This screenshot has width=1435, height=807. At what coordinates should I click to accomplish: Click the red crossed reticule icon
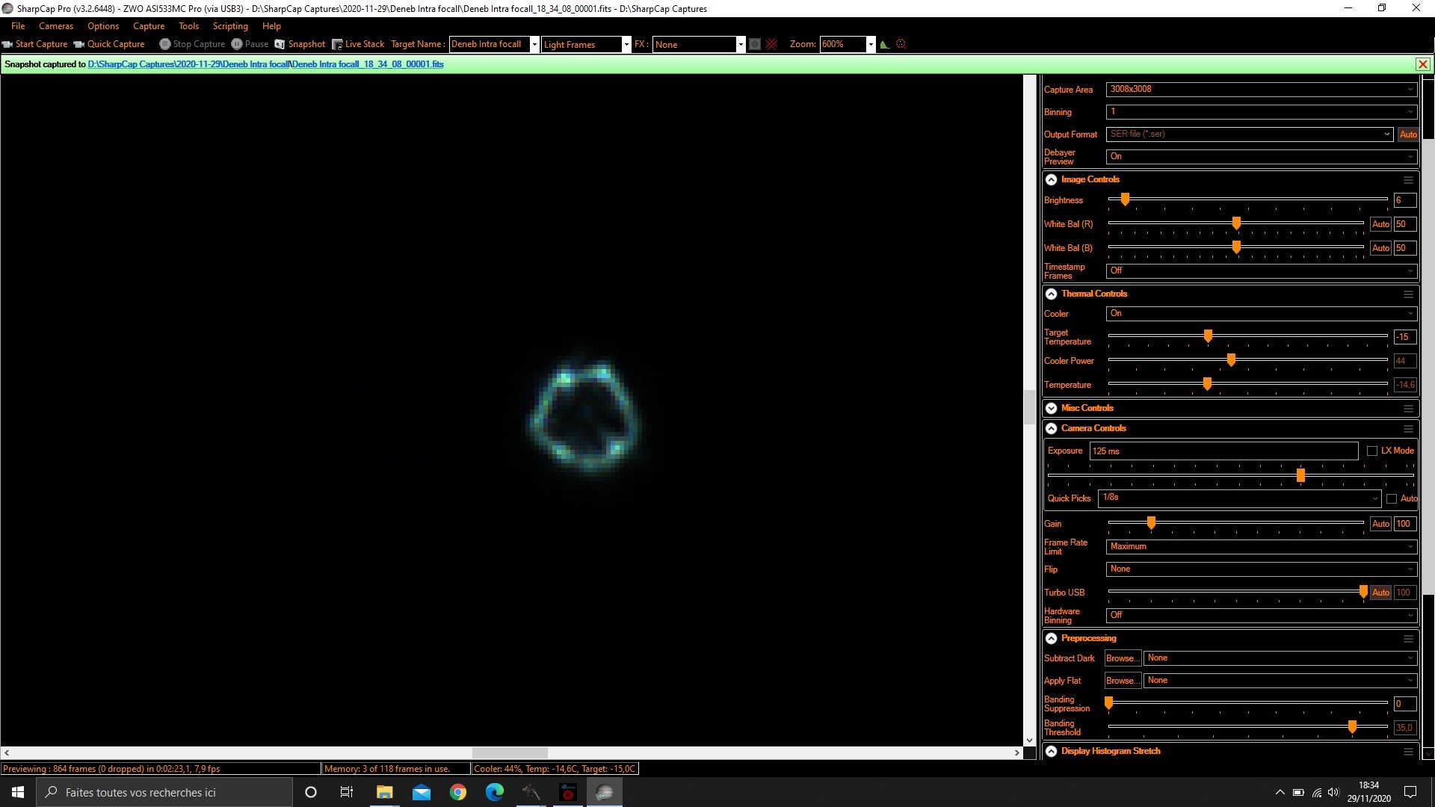(772, 44)
